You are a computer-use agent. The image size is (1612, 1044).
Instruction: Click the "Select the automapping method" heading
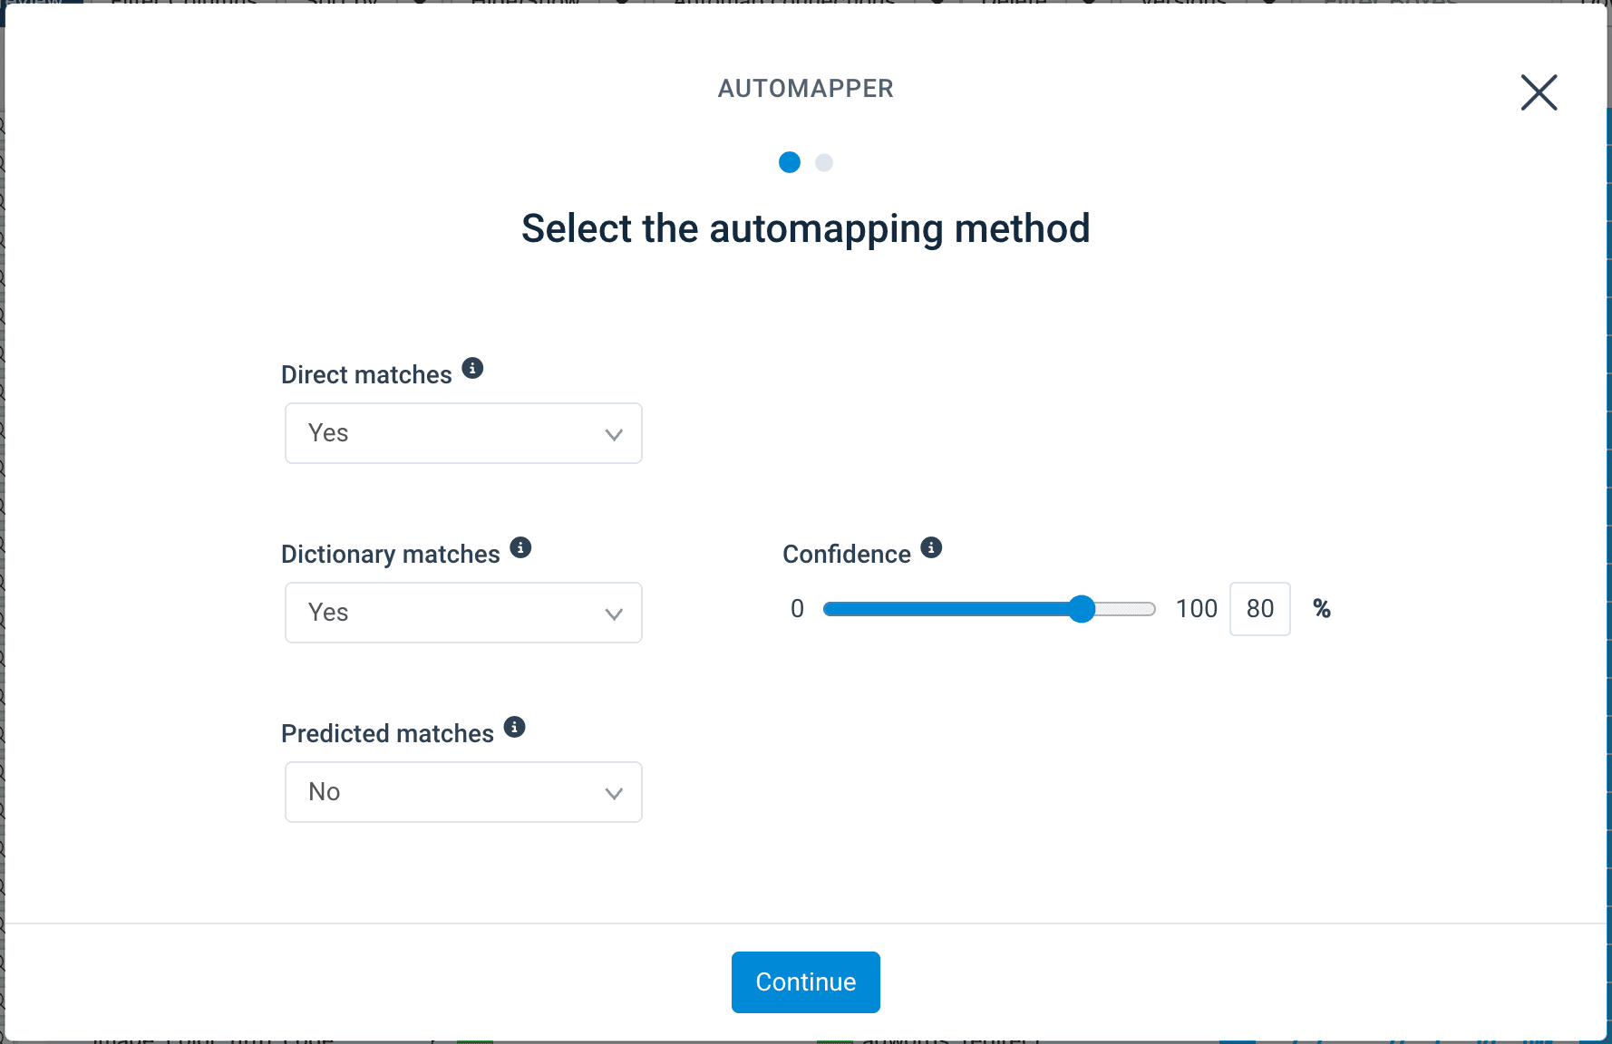tap(805, 228)
